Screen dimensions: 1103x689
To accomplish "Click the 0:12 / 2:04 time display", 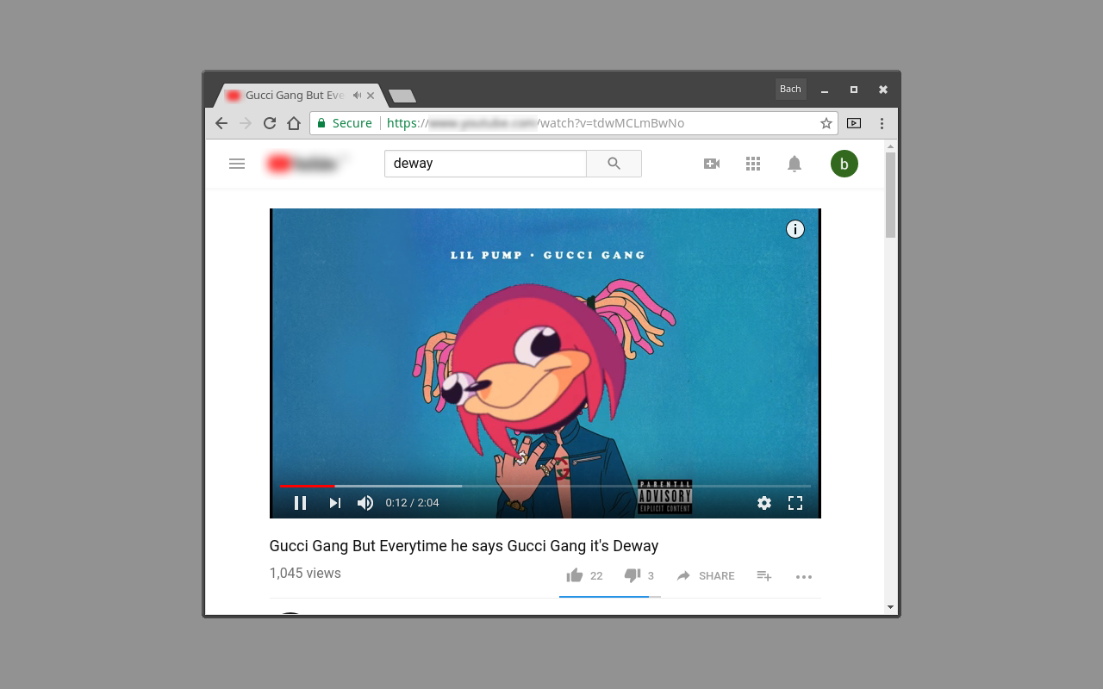I will click(x=413, y=503).
